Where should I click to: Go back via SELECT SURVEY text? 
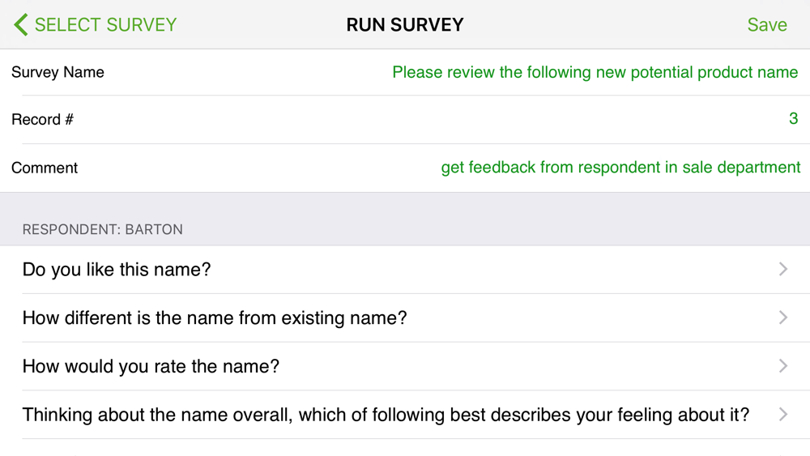pyautogui.click(x=105, y=25)
